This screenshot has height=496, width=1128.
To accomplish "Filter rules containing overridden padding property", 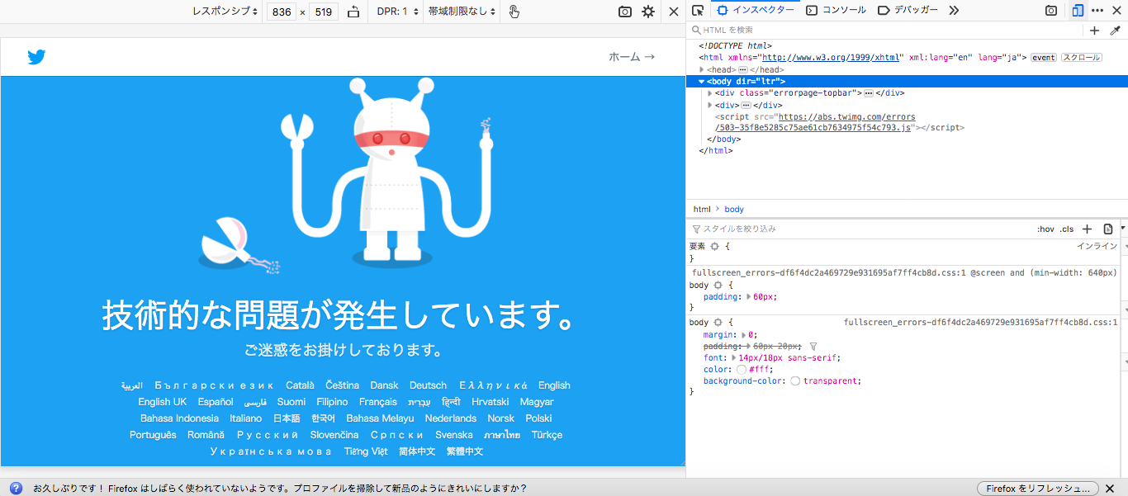I will click(813, 347).
